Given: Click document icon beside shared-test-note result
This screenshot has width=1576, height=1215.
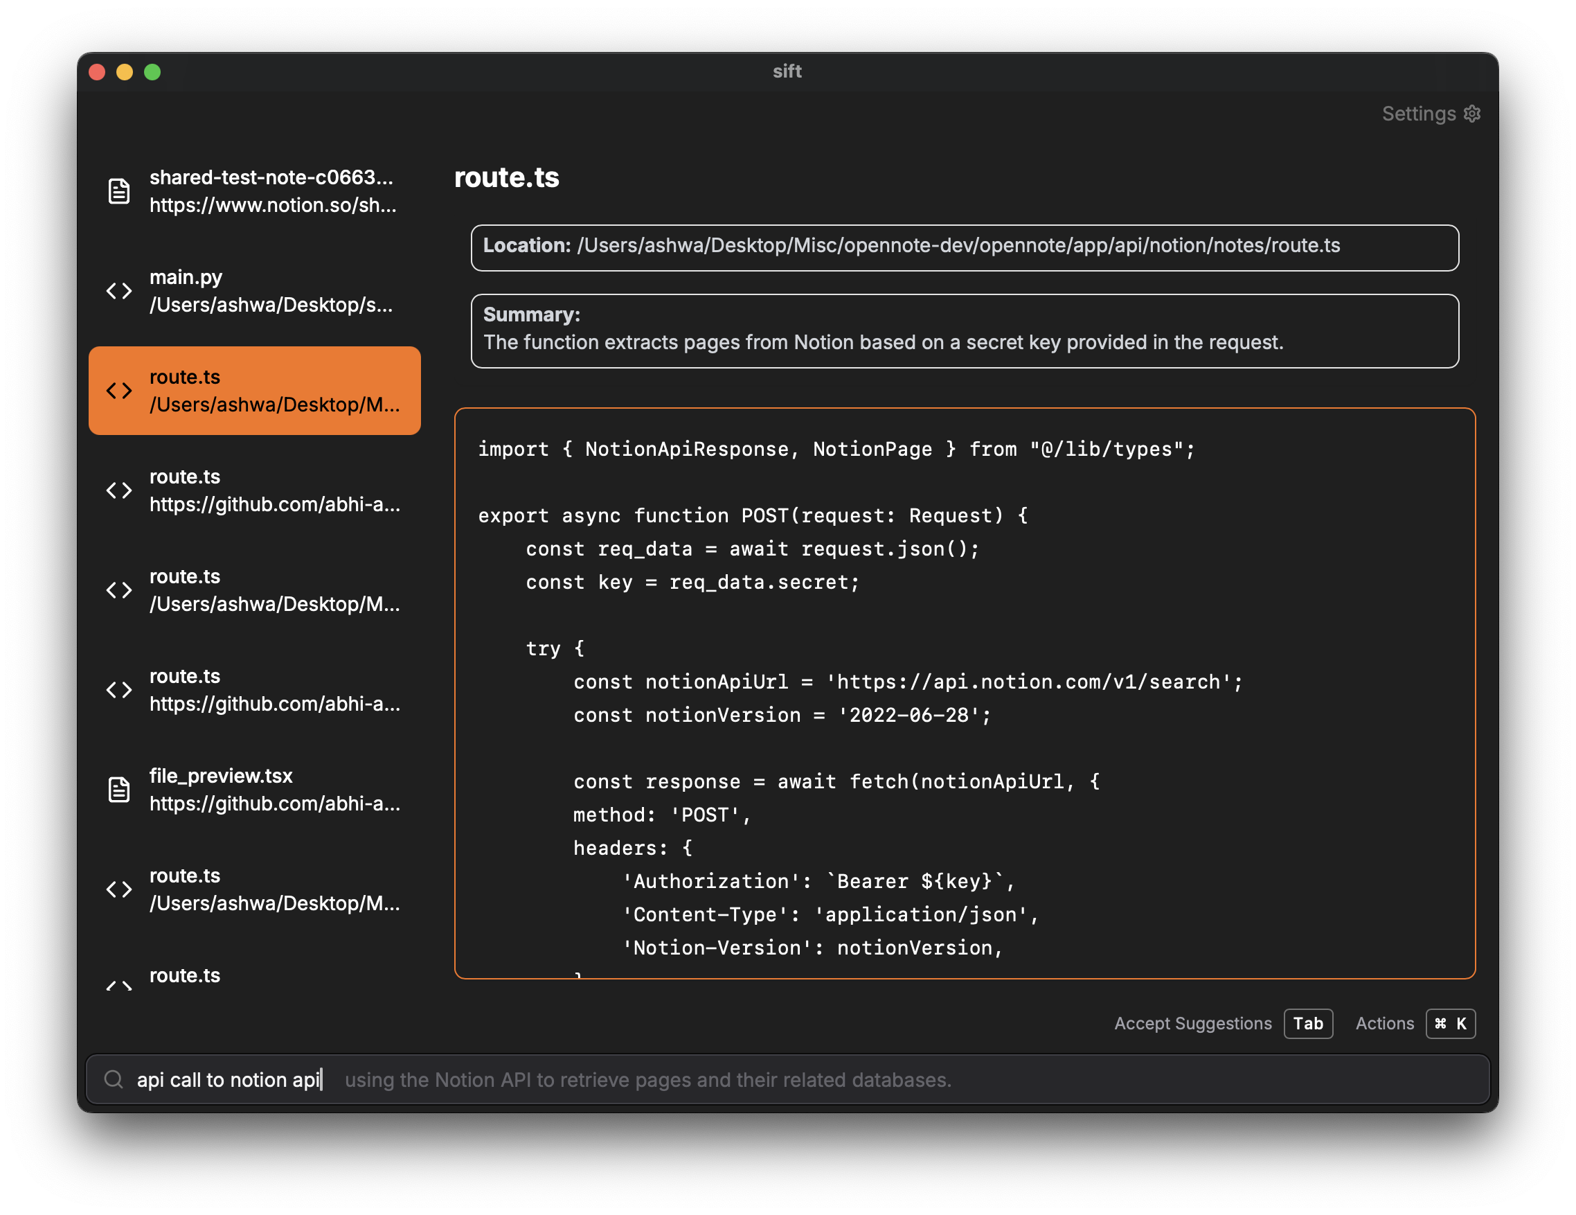Looking at the screenshot, I should (119, 191).
